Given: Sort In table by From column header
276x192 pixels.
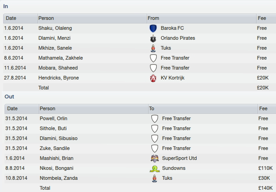Looking at the screenshot, I should click(201, 19).
